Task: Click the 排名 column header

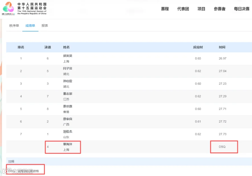Action: (21, 47)
